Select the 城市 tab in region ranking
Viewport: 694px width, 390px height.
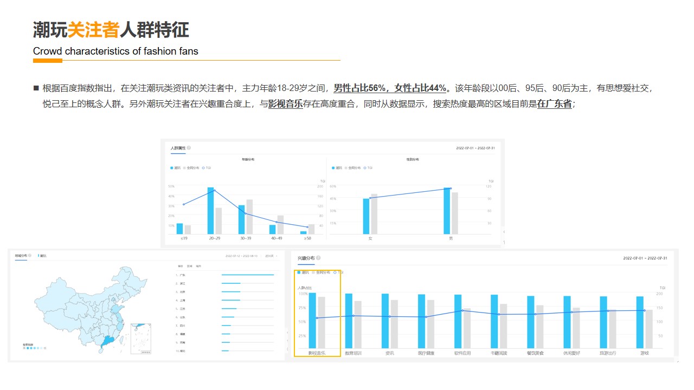tap(198, 266)
